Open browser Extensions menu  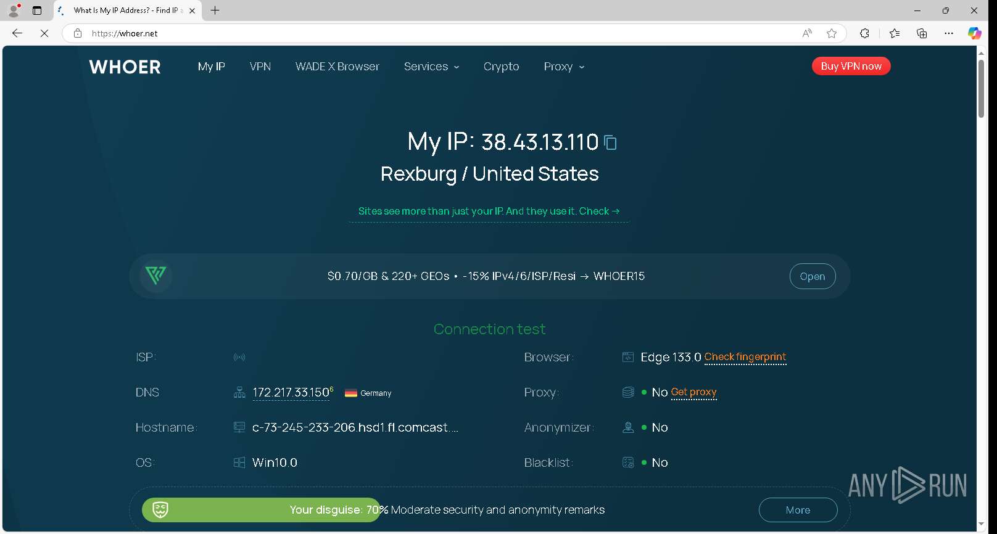pos(864,33)
